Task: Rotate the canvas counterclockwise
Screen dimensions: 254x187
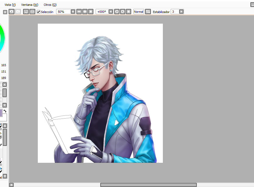Action: pos(117,12)
